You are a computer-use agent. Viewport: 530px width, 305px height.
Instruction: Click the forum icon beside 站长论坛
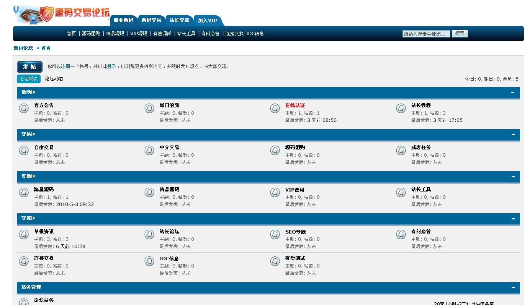pos(149,235)
